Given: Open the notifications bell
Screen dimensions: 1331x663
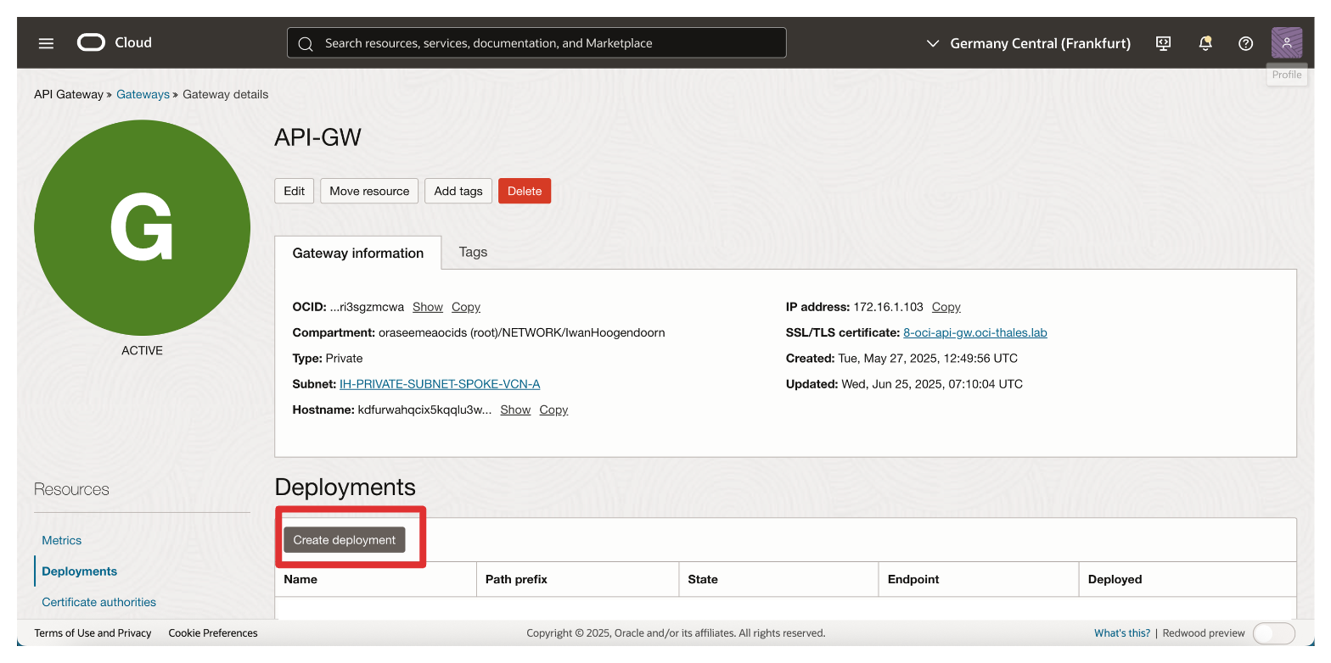Looking at the screenshot, I should click(x=1205, y=43).
